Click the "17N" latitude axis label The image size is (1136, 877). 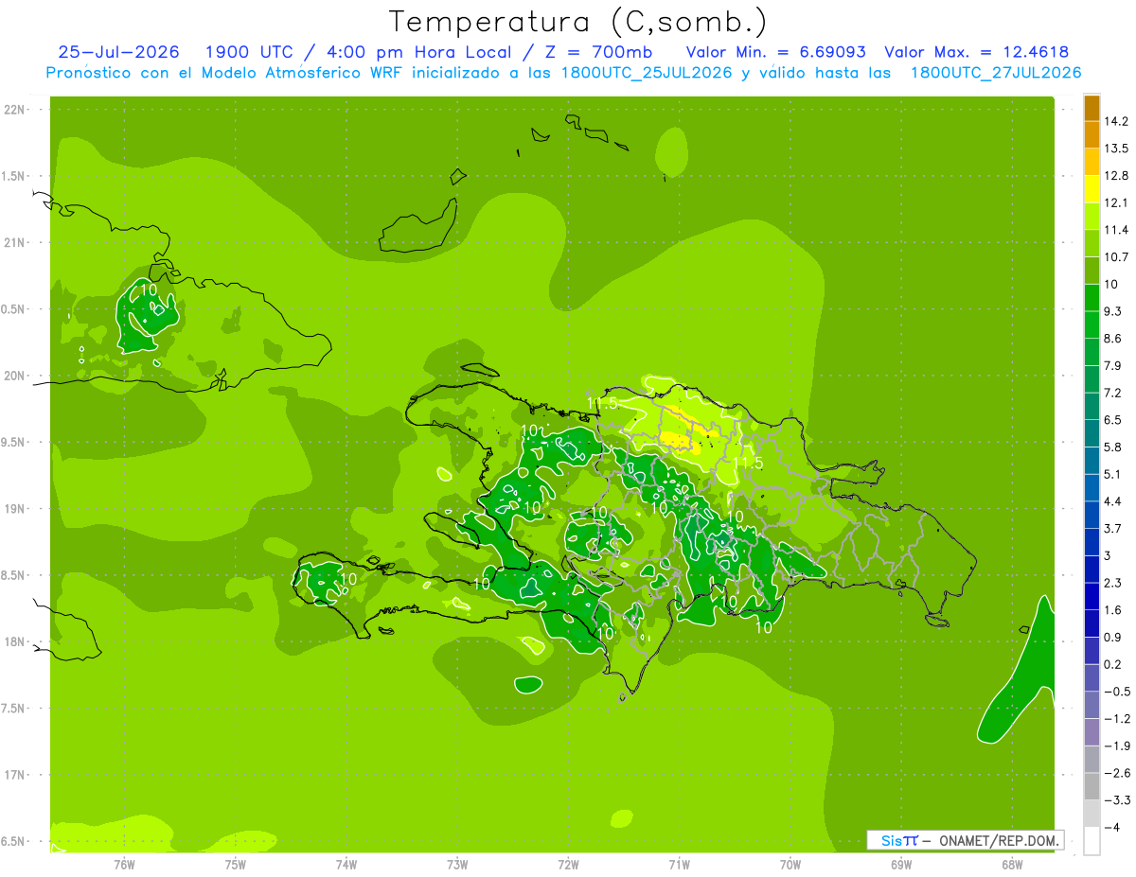(x=16, y=776)
